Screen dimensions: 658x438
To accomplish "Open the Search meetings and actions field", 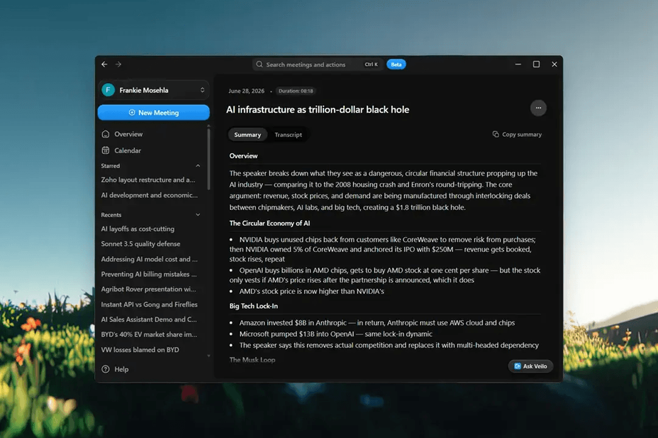I will click(x=317, y=64).
